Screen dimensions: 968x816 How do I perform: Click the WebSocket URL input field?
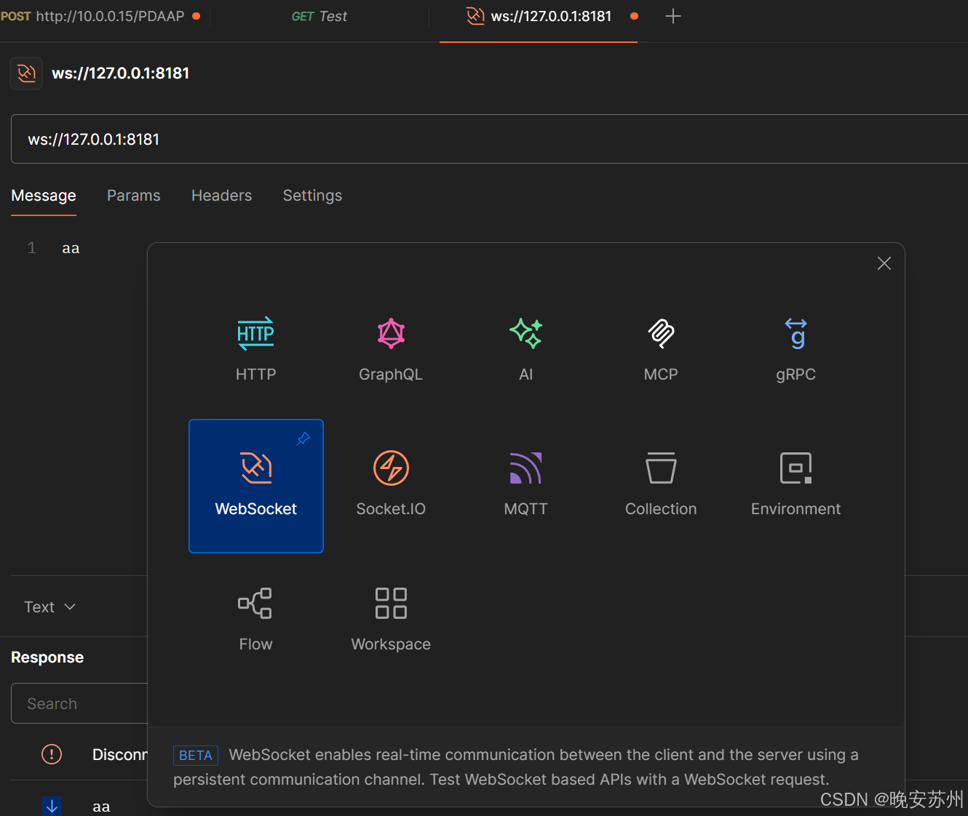[x=489, y=139]
